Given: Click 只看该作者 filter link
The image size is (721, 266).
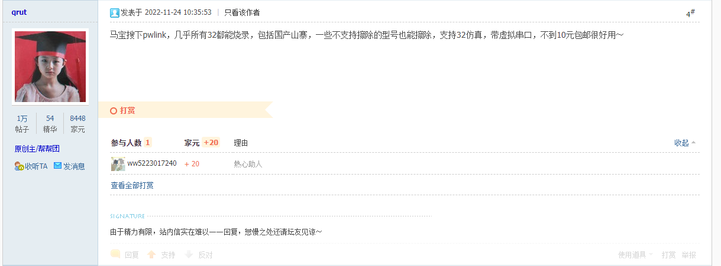Looking at the screenshot, I should tap(242, 12).
